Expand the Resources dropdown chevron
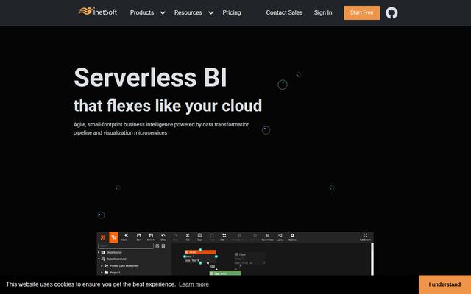 coord(211,13)
